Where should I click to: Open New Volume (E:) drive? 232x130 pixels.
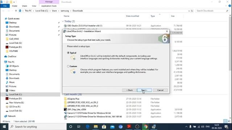pyautogui.click(x=16, y=103)
